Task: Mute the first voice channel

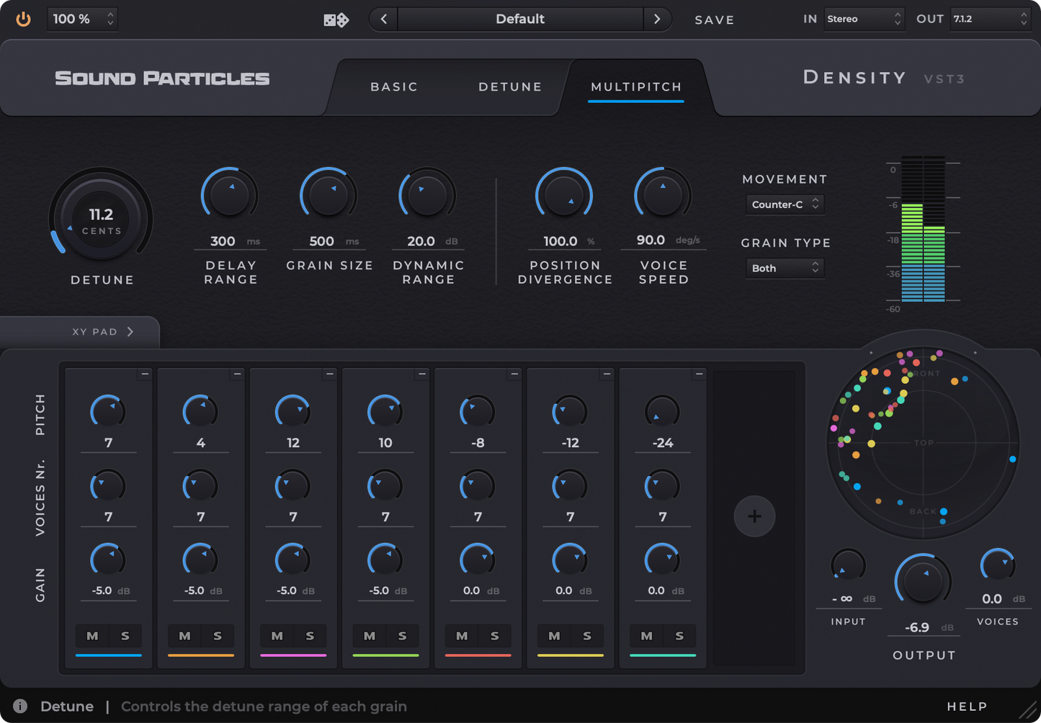Action: (x=92, y=636)
